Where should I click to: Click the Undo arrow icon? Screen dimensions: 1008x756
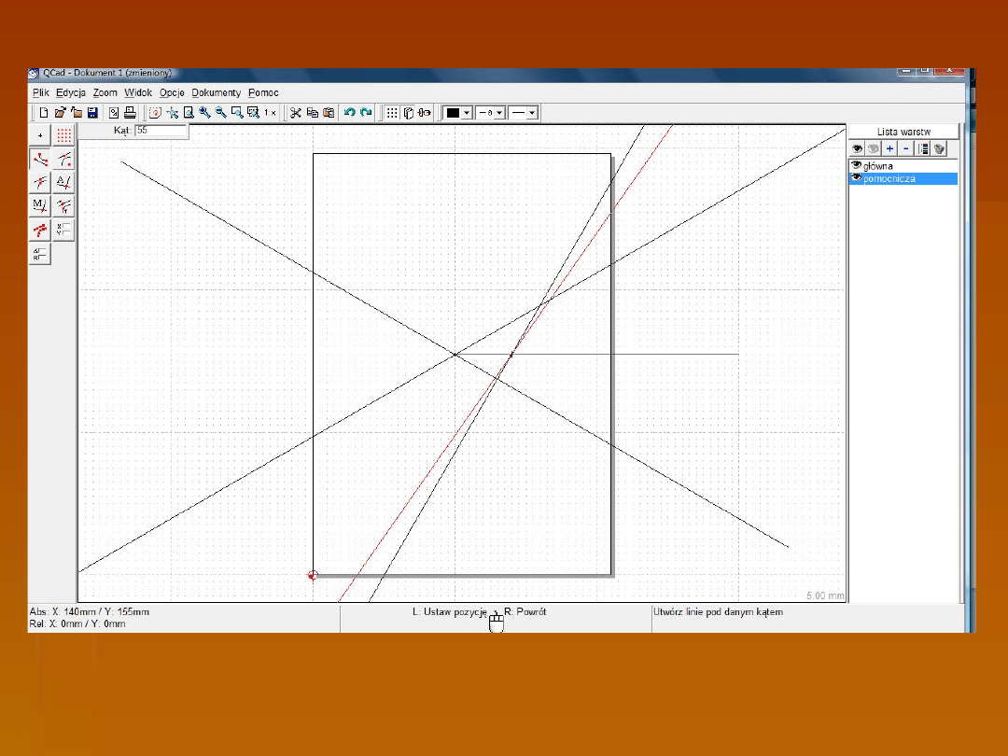click(350, 113)
